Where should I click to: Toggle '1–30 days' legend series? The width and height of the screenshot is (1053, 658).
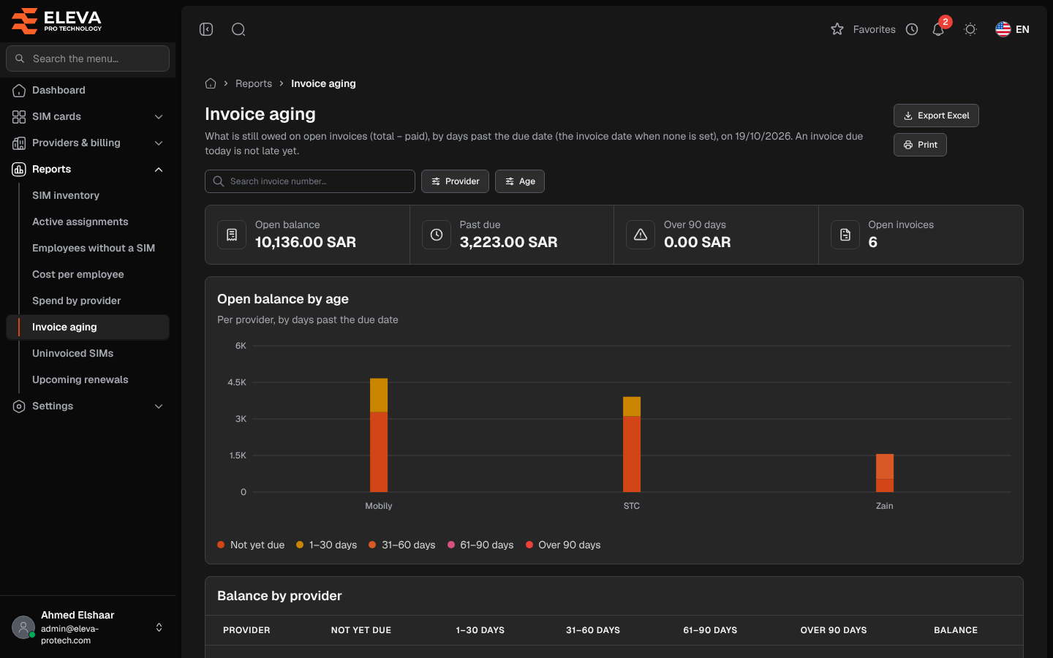326,545
